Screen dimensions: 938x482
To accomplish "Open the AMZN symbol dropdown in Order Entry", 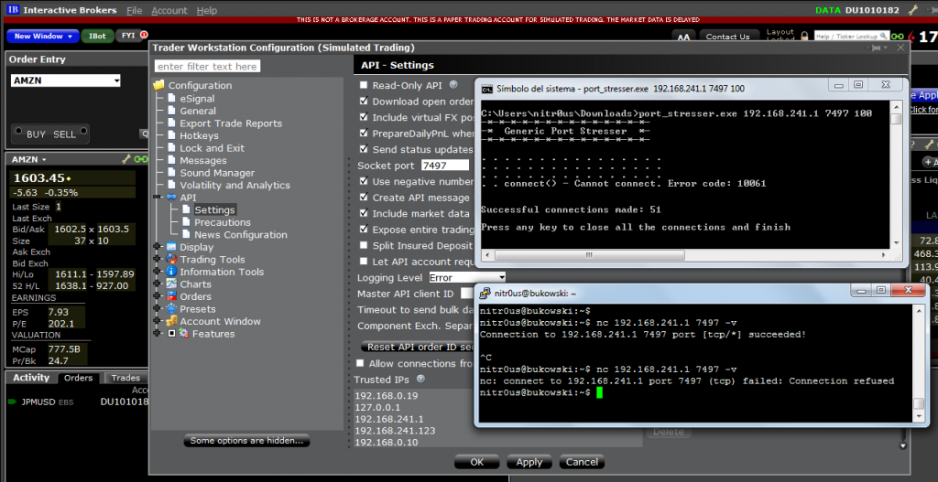I will click(116, 80).
